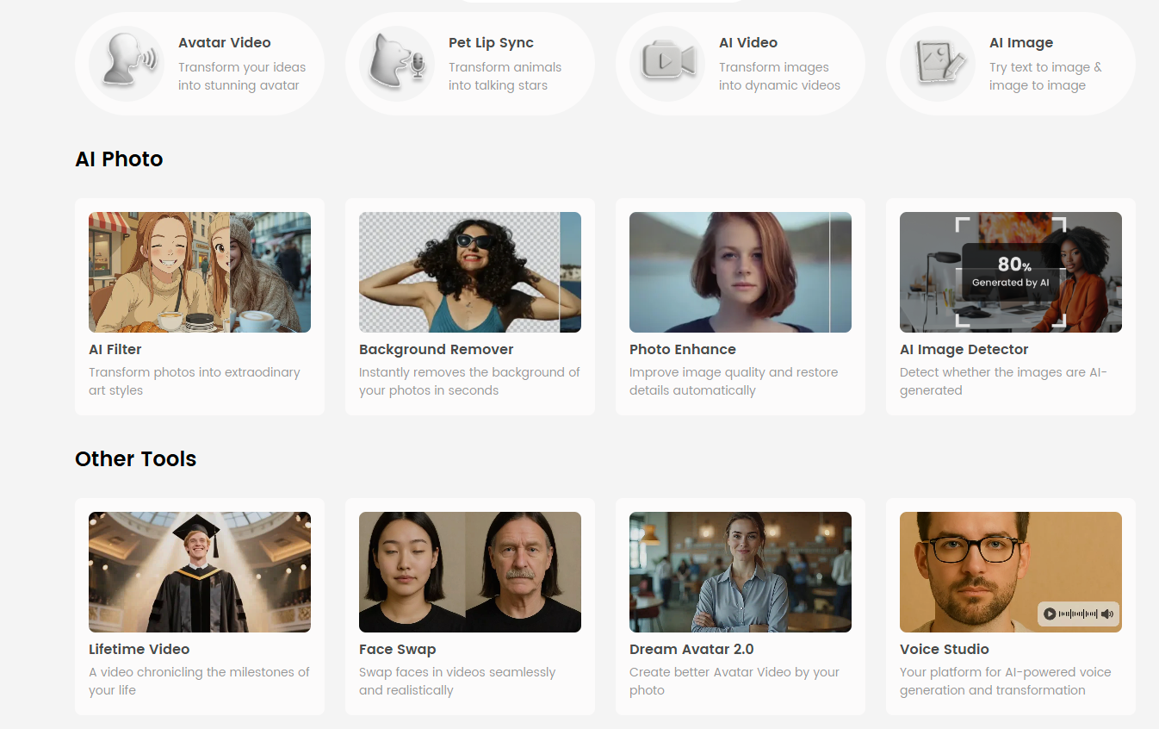Click the '80% Generated by AI' badge
The width and height of the screenshot is (1159, 729).
click(1011, 271)
